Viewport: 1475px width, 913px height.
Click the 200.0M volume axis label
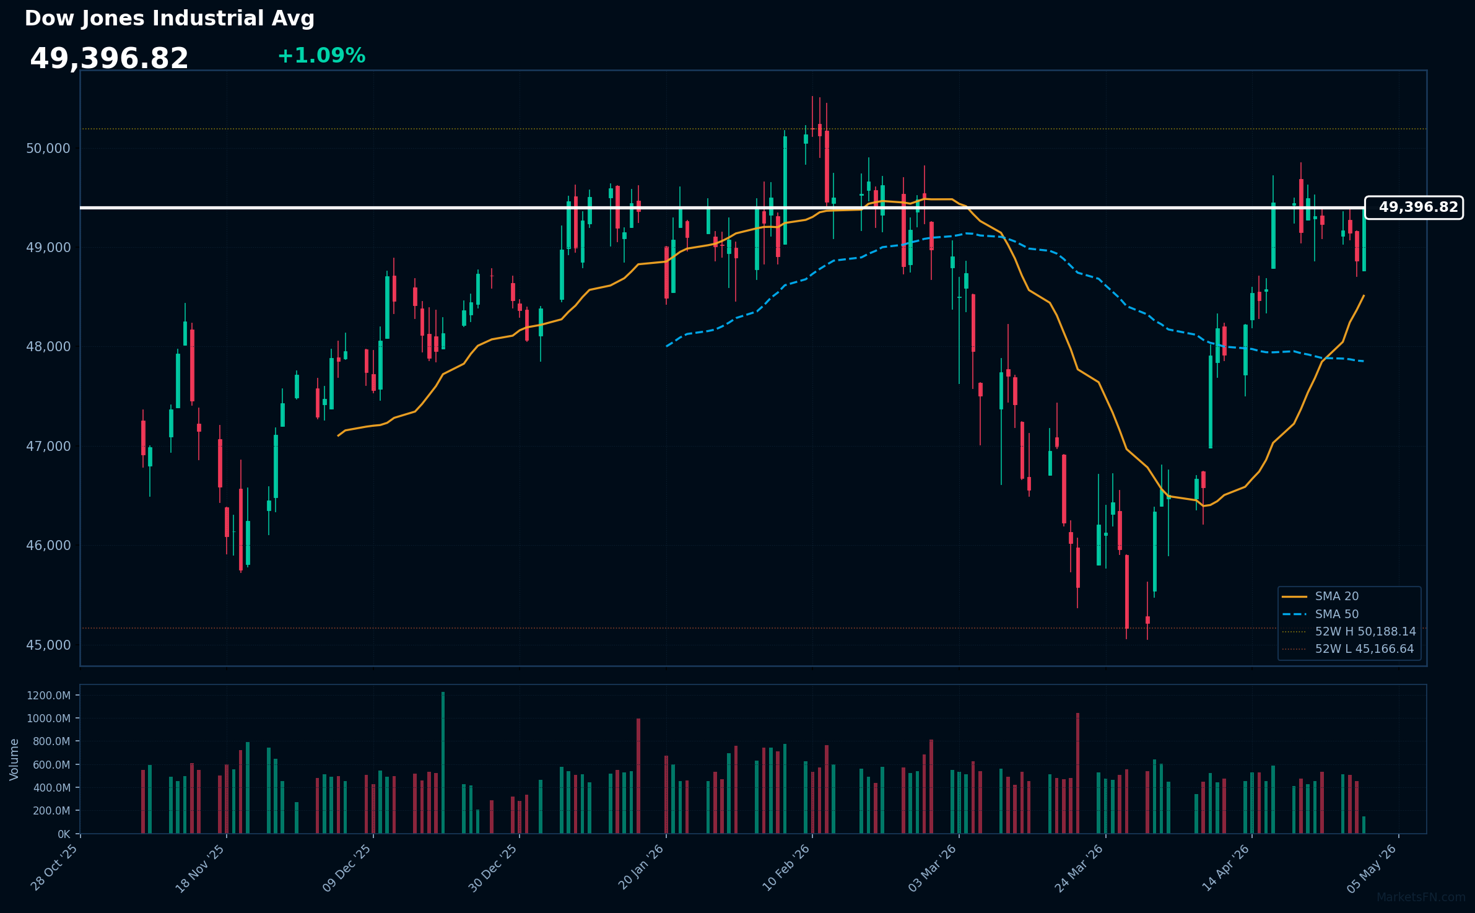pyautogui.click(x=51, y=811)
